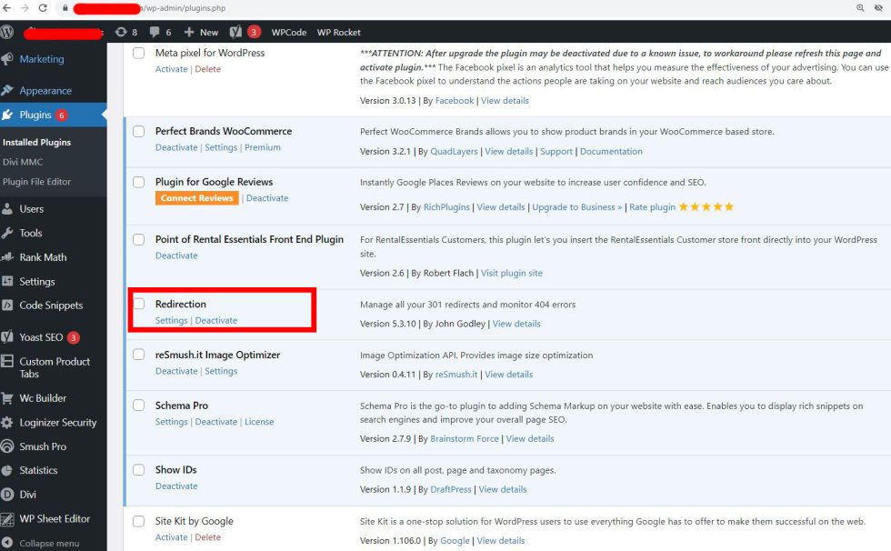Screen dimensions: 891x551
Task: View details for Site Kit by Google
Action: (x=501, y=541)
